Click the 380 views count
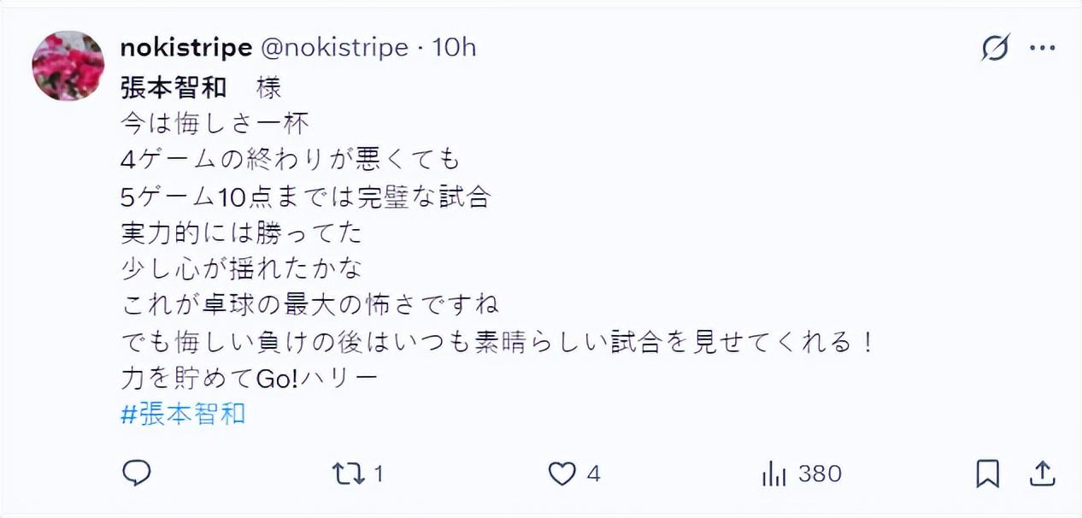The width and height of the screenshot is (1082, 518). [x=820, y=473]
